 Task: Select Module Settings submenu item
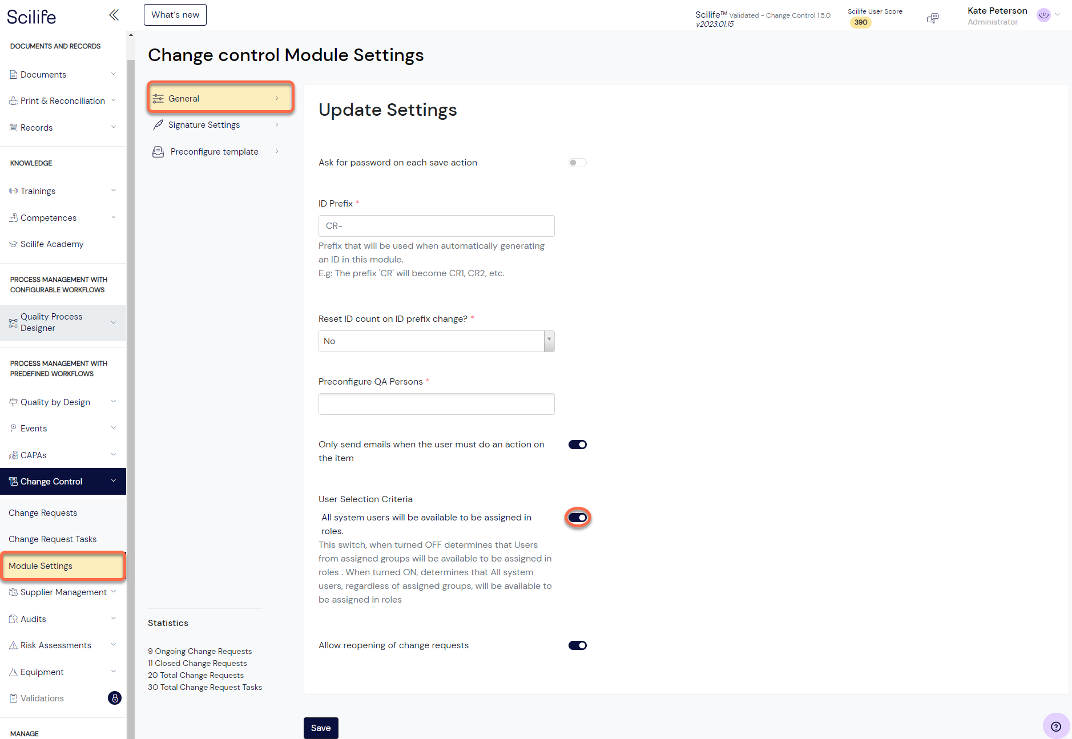63,566
